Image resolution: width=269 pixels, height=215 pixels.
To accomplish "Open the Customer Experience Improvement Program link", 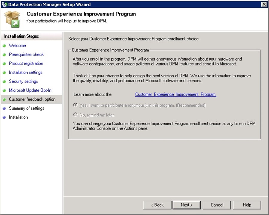I will point(175,94).
